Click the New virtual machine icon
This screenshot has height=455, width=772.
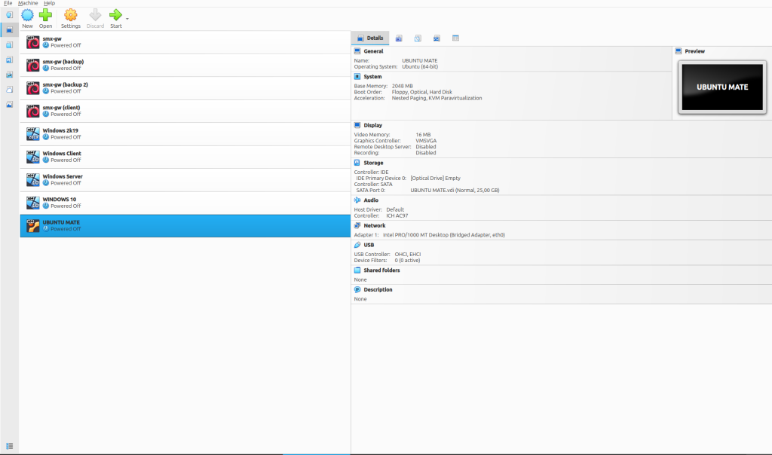[27, 15]
